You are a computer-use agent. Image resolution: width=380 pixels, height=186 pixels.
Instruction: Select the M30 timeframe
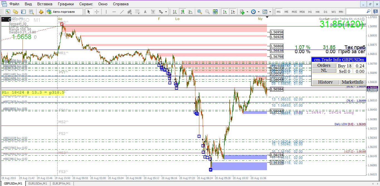[302, 12]
